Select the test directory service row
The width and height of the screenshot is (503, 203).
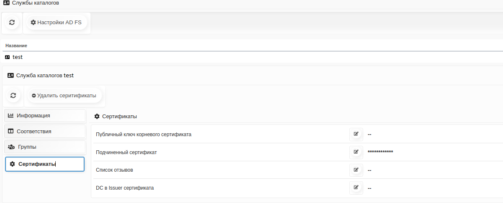point(17,57)
